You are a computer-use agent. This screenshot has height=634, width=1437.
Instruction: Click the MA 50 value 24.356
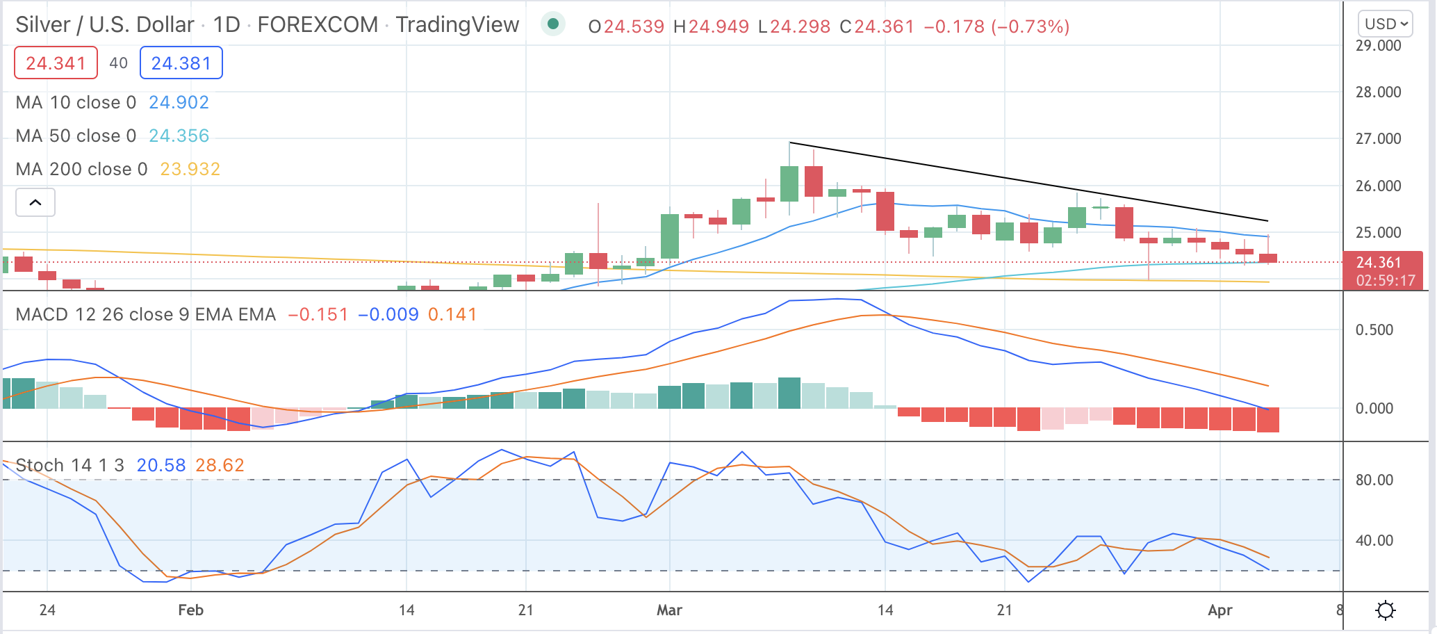pos(179,136)
